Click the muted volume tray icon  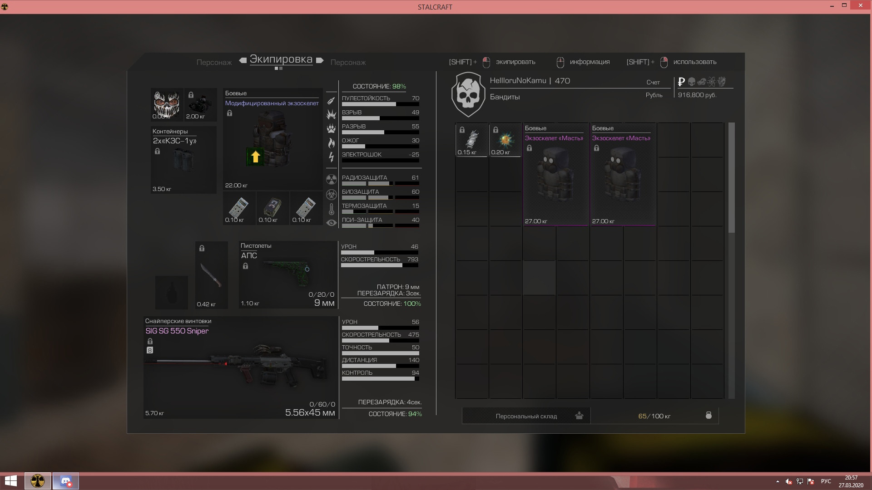pyautogui.click(x=789, y=481)
